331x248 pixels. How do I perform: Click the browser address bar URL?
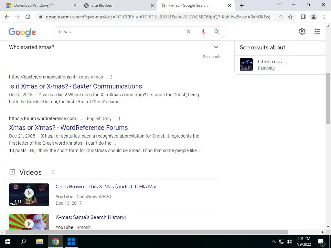(160, 17)
